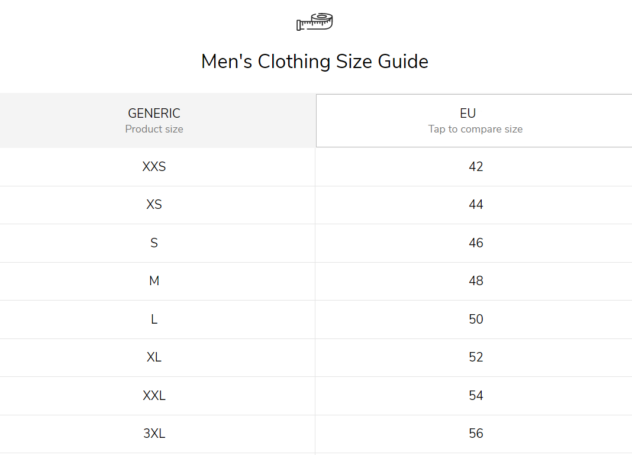Click EU size 50 value

point(476,320)
